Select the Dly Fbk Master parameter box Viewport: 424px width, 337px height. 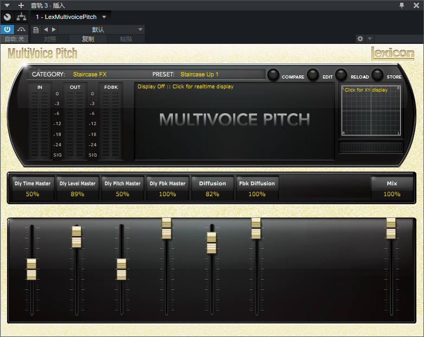click(168, 188)
